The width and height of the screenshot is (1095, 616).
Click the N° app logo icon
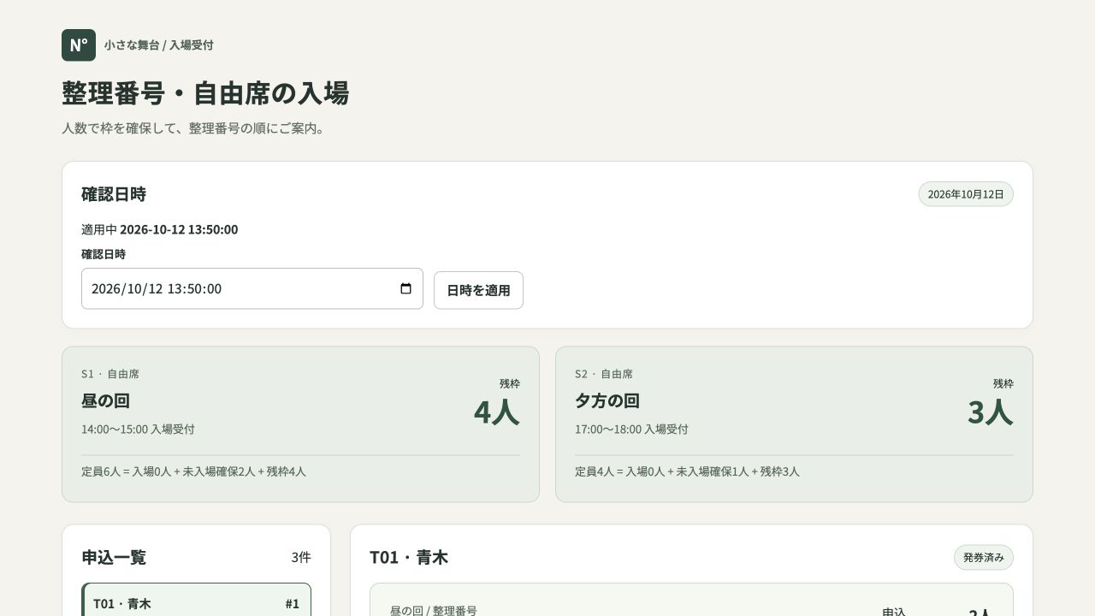point(79,45)
